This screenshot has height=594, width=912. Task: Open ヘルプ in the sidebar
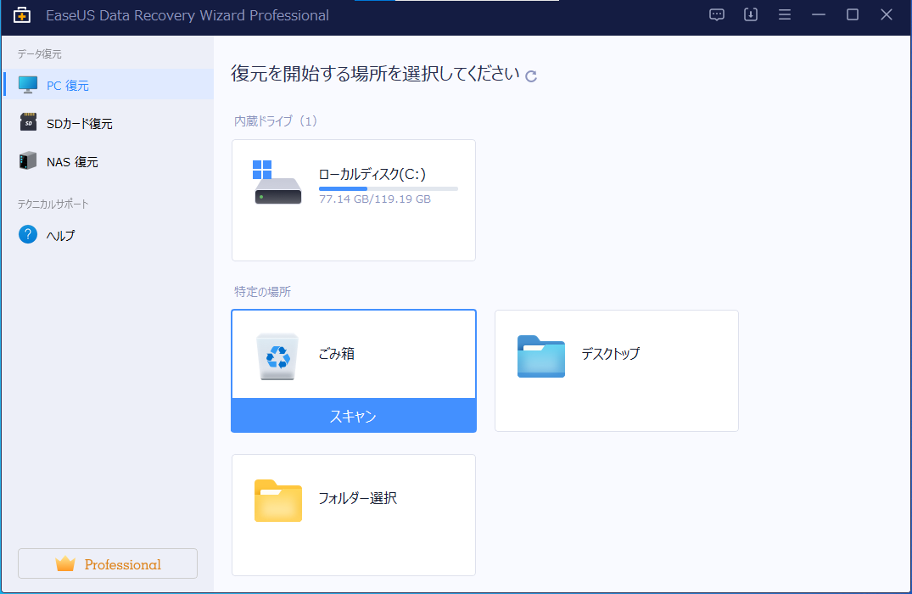pos(109,235)
